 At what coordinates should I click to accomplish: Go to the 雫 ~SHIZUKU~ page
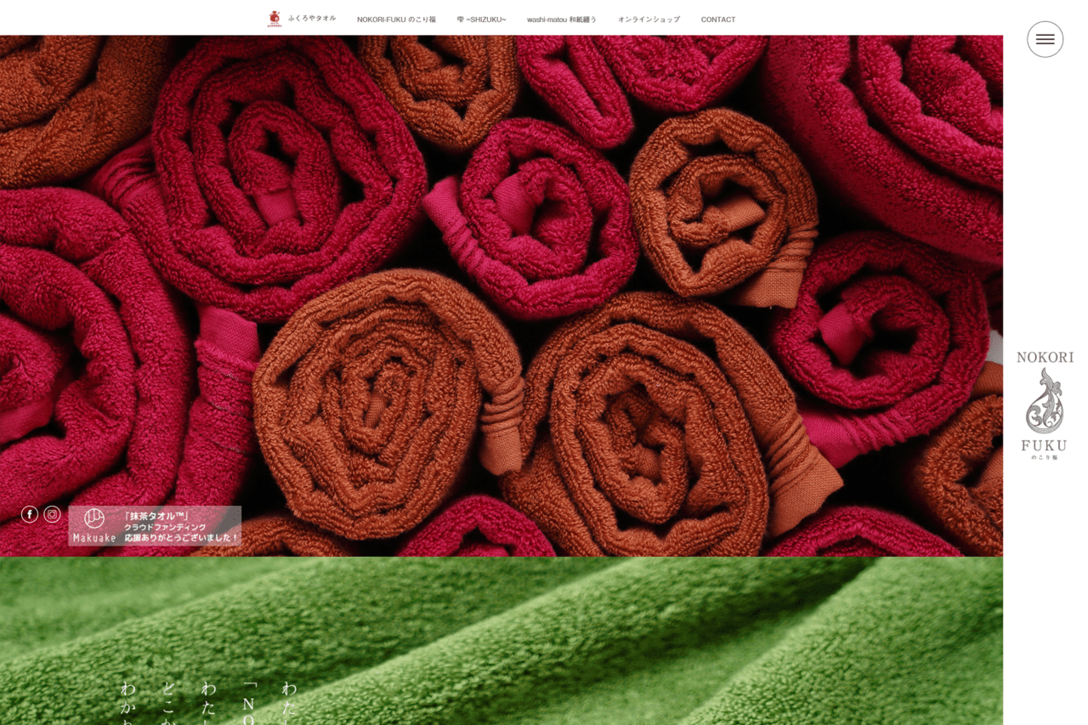point(481,20)
